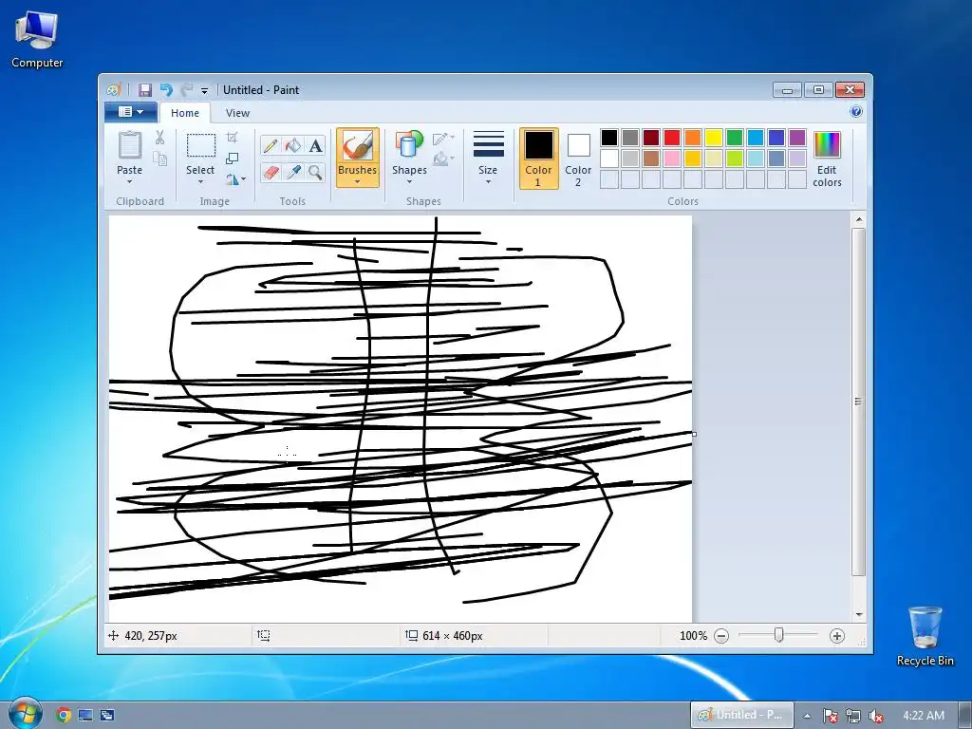Expand the Brushes dropdown arrow
This screenshot has width=972, height=729.
point(358,181)
